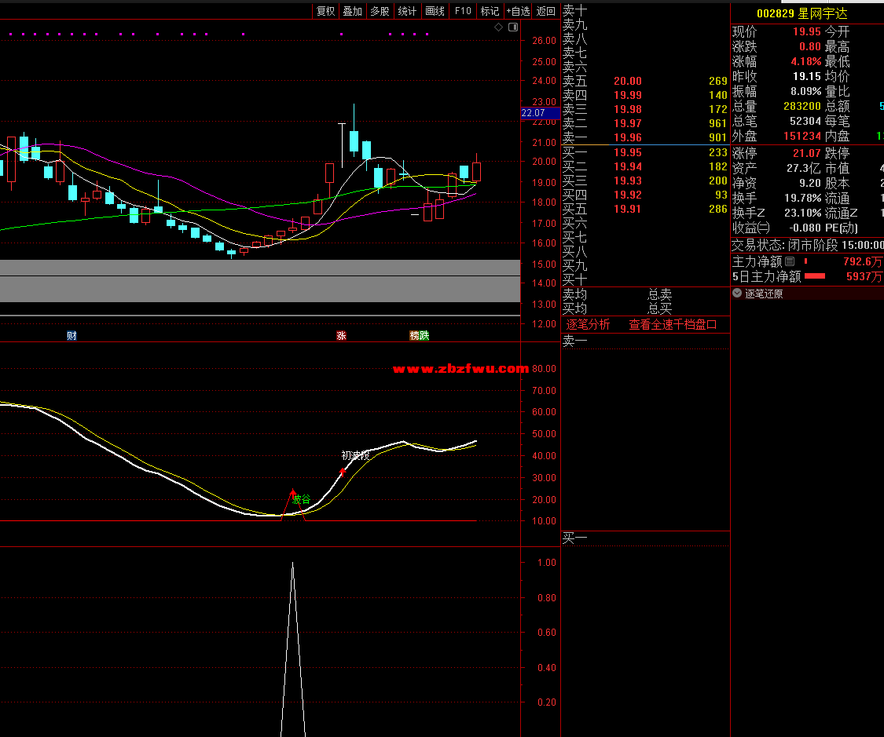Click the 财 marker on timeline
This screenshot has height=737, width=884.
pos(72,336)
